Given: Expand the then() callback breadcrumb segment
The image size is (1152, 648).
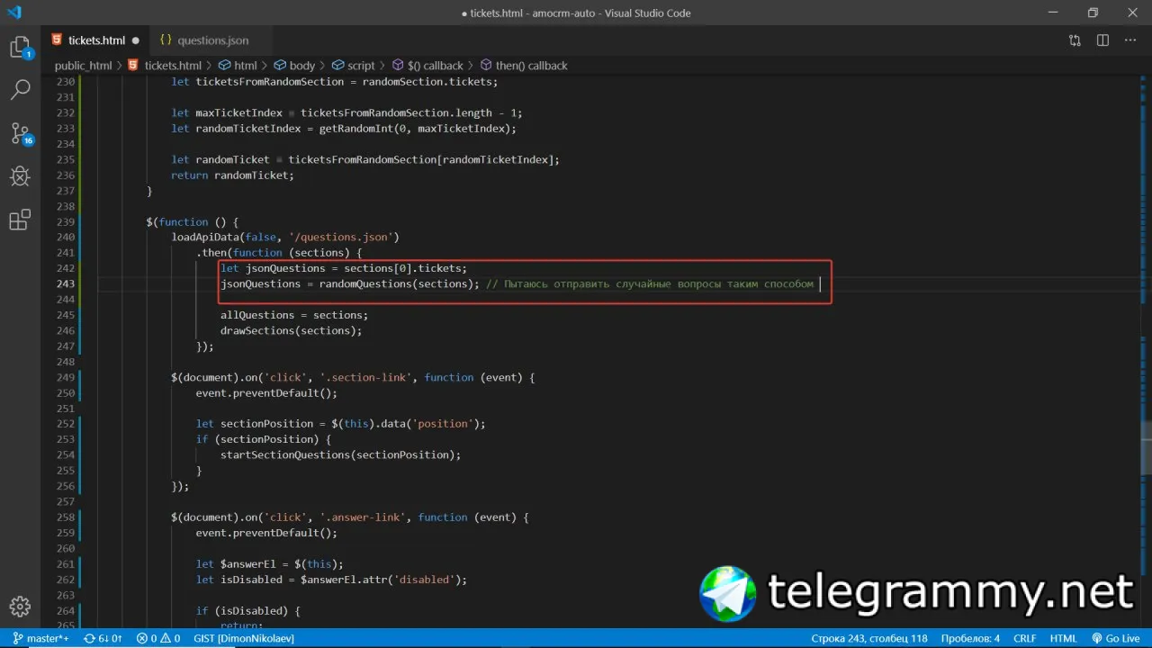Looking at the screenshot, I should click(531, 66).
